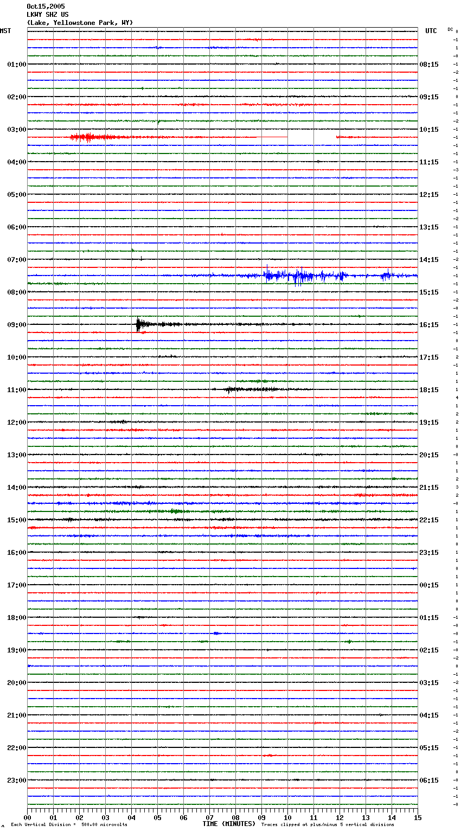
Task: Select the 16:00 MST hour label
Action: point(17,553)
